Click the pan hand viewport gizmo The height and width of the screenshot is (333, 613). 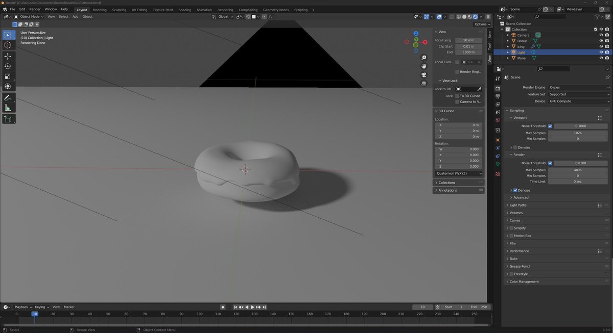424,66
